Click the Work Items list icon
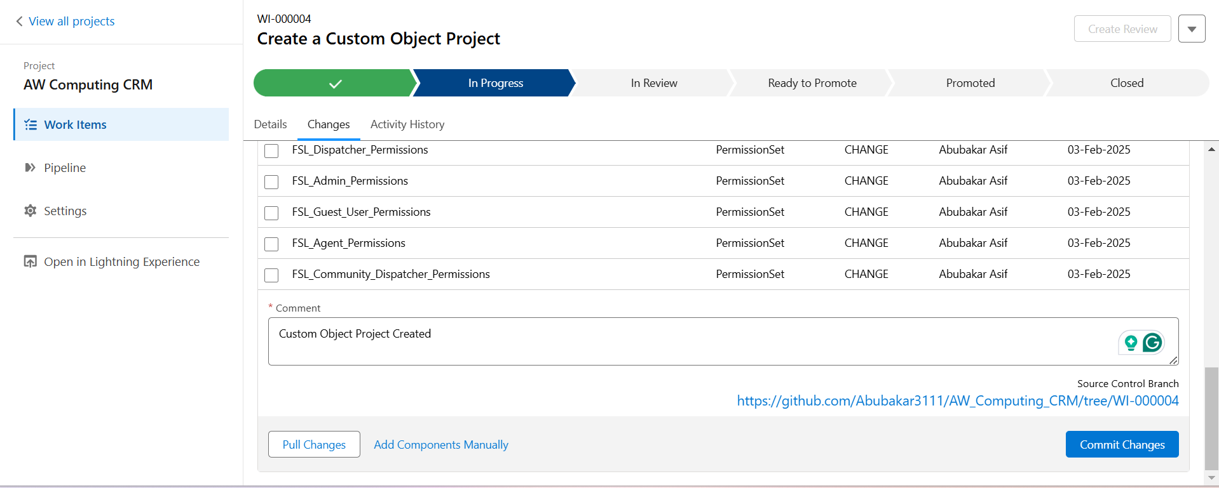1219x488 pixels. (x=31, y=125)
